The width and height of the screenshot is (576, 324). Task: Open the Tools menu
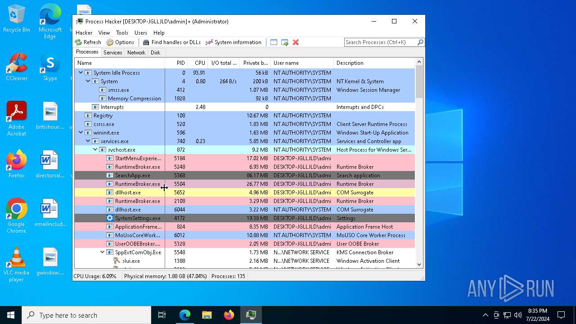[x=122, y=33]
